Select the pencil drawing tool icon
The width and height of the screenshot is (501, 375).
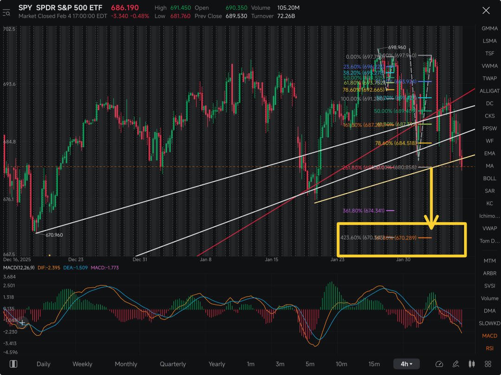(x=456, y=364)
